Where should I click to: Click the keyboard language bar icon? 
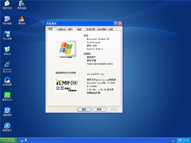point(173,140)
